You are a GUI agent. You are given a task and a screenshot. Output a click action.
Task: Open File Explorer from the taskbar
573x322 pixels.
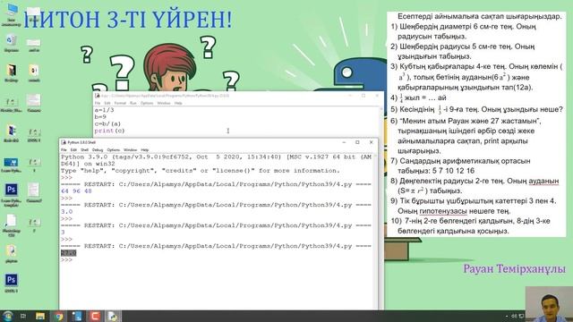coord(40,316)
